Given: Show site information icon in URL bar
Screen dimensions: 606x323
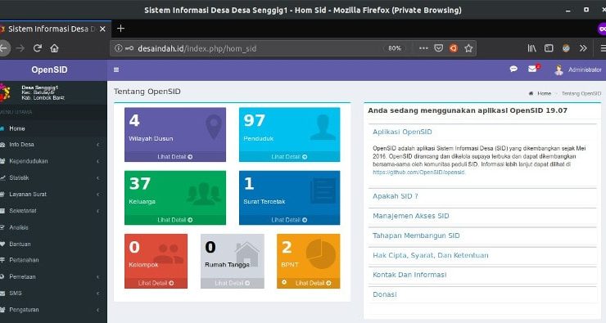Looking at the screenshot, I should click(x=118, y=48).
